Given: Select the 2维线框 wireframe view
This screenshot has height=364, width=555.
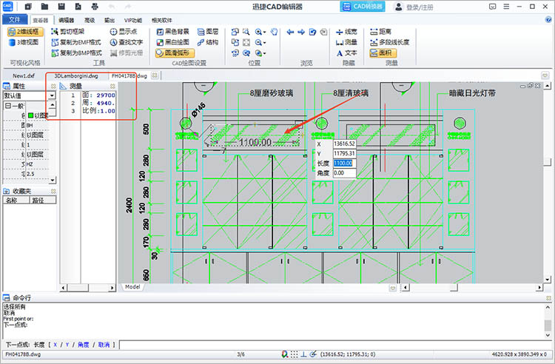Looking at the screenshot, I should pos(24,32).
